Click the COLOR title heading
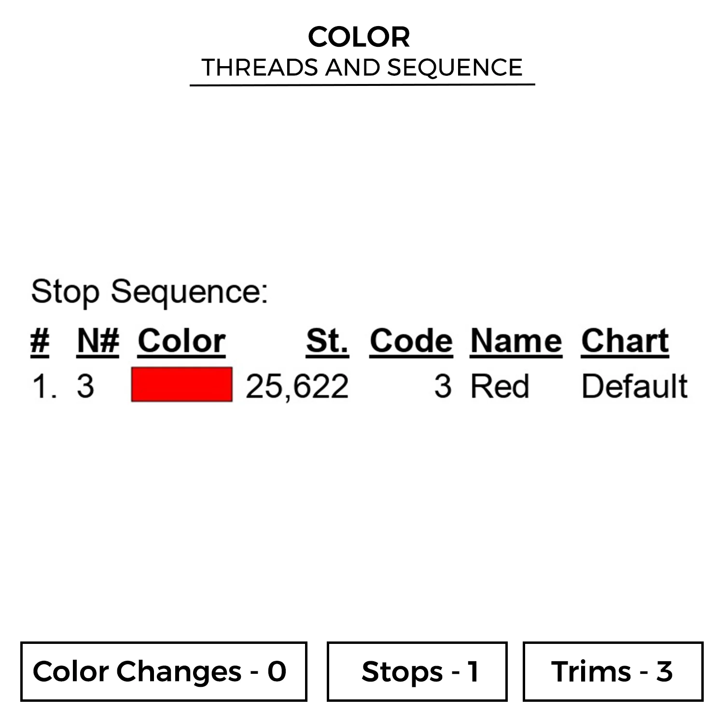724x724 pixels. click(359, 37)
